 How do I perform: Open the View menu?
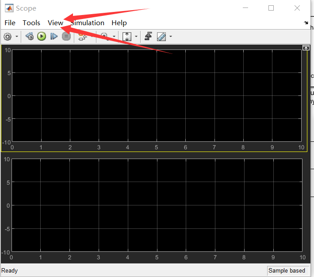(55, 23)
